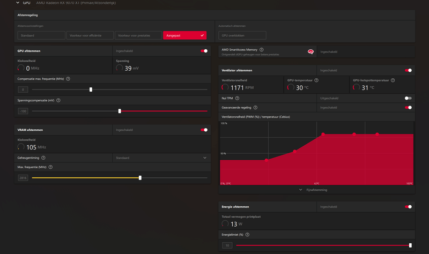Open help for Spanningscompensatie
The height and width of the screenshot is (254, 429).
tap(58, 100)
